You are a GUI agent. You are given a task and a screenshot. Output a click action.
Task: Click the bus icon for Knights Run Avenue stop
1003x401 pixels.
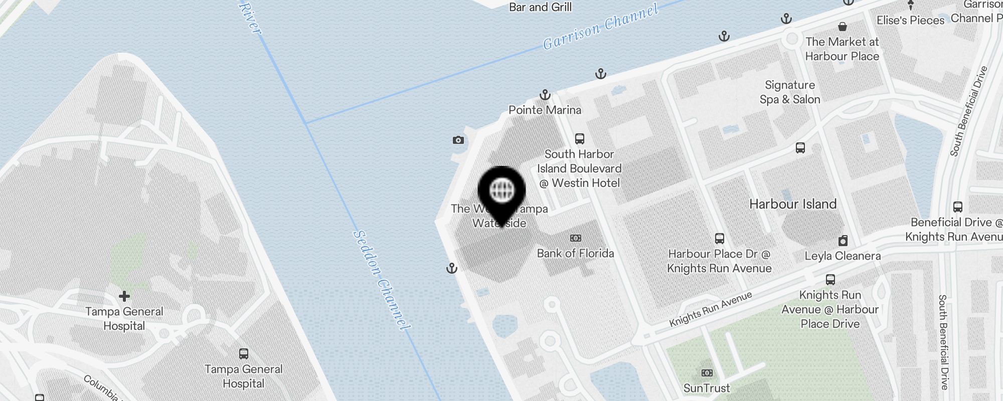point(830,280)
